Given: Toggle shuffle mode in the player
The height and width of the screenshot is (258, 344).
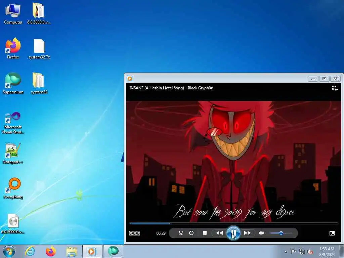Looking at the screenshot, I should pyautogui.click(x=181, y=233).
